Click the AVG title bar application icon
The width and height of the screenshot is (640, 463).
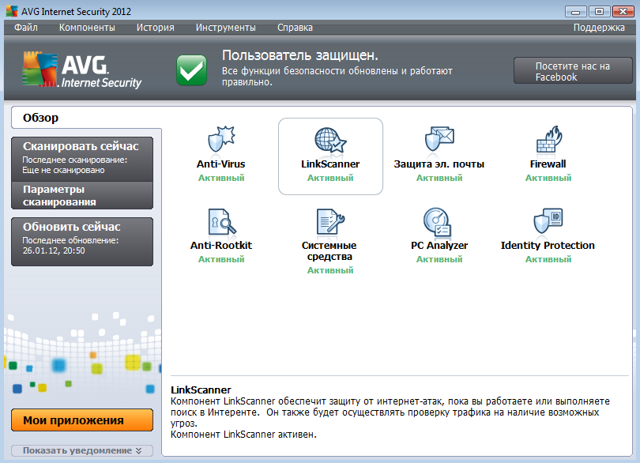point(12,11)
